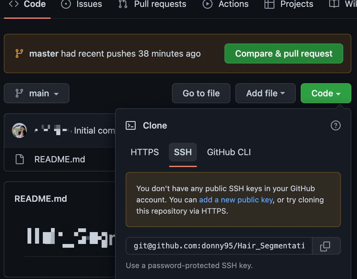Open the README.md file in file list
This screenshot has height=279, width=357.
point(60,159)
